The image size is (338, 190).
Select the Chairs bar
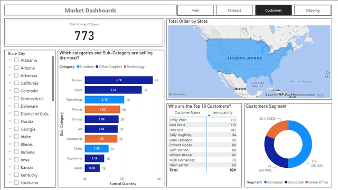[97, 148]
